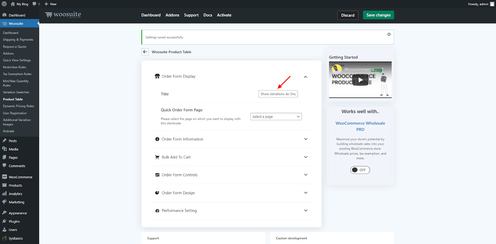Click the Media icon in sidebar
Image resolution: width=496 pixels, height=244 pixels.
(x=4, y=149)
